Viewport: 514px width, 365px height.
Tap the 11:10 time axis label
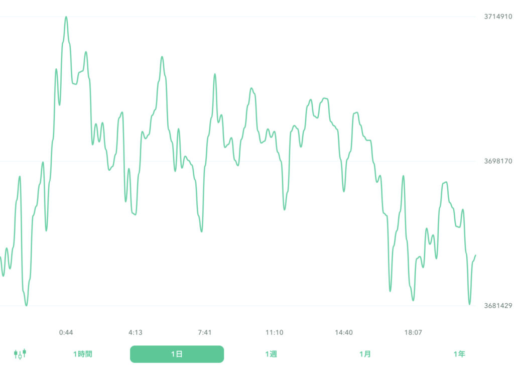click(x=275, y=332)
